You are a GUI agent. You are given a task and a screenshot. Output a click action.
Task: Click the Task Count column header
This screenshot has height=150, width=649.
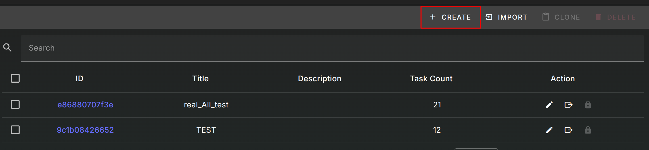(x=431, y=79)
